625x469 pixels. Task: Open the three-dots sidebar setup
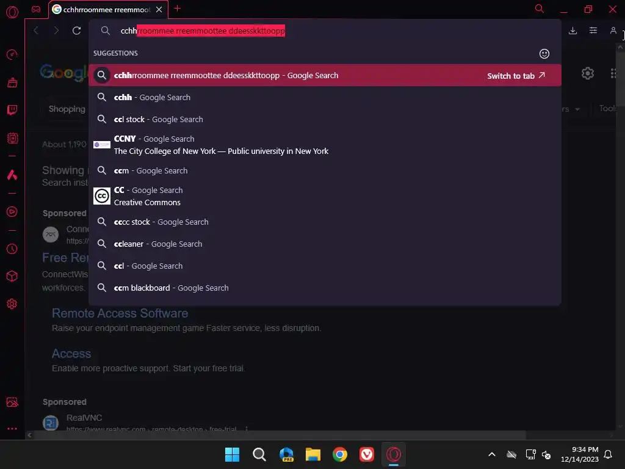pos(12,429)
